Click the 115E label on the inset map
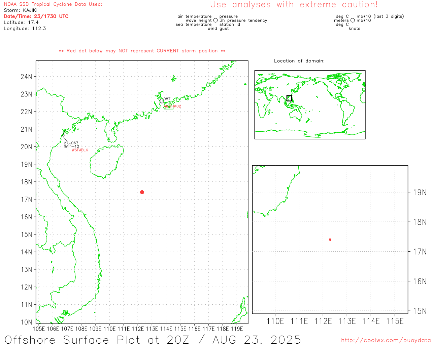 pos(395,321)
